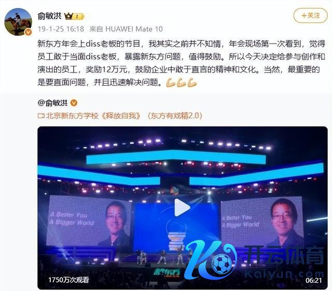Click the verified V badge on avatar
The image size is (332, 291).
28,32
